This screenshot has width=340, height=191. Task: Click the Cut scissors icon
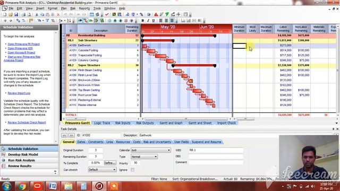(x=37, y=14)
